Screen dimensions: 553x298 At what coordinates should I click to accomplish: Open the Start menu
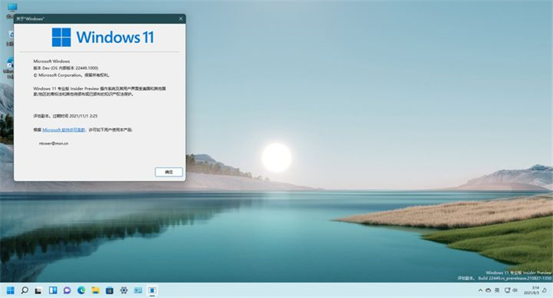[10, 290]
